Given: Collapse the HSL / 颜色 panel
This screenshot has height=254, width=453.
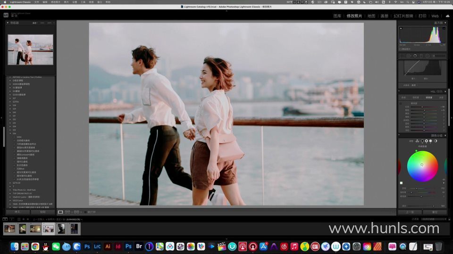Looking at the screenshot, I should coord(445,91).
